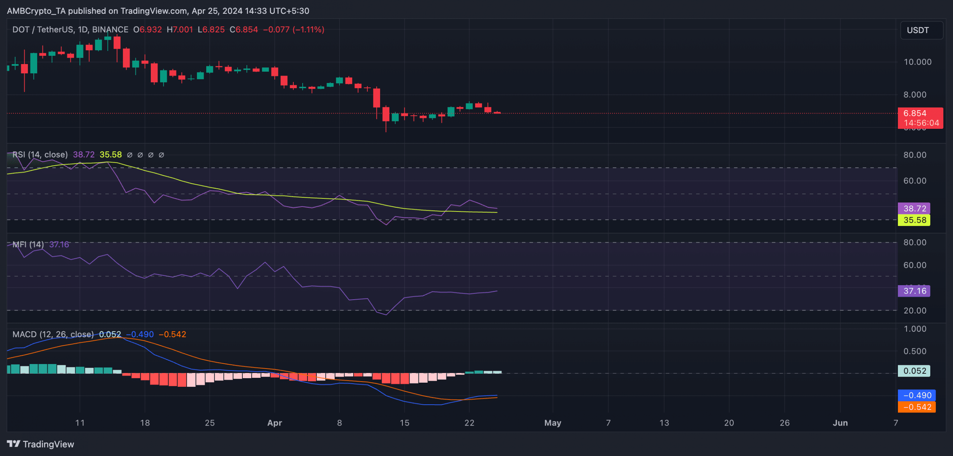The width and height of the screenshot is (953, 456).
Task: Click the high price value H7.001
Action: pyautogui.click(x=180, y=29)
